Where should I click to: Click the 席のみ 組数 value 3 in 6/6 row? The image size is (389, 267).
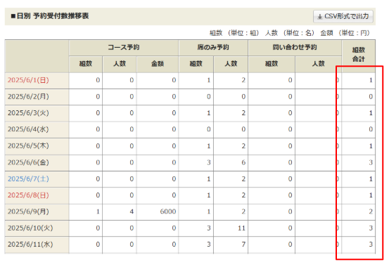coord(209,162)
